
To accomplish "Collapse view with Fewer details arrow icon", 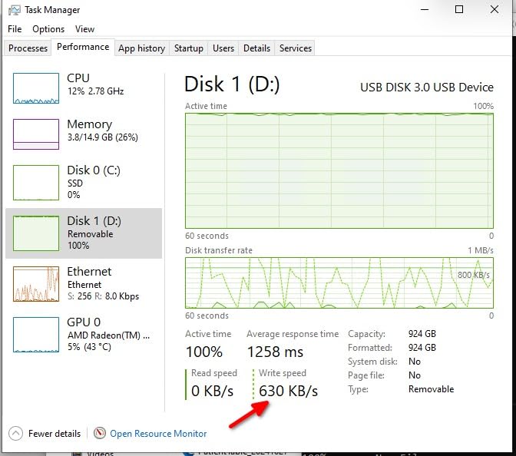I will click(15, 433).
